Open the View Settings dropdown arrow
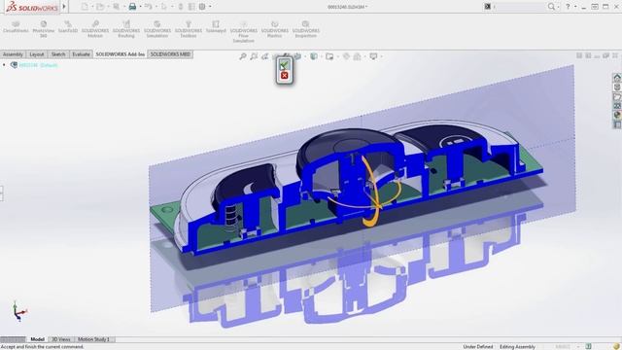Screen dimensions: 622x350 [381, 56]
